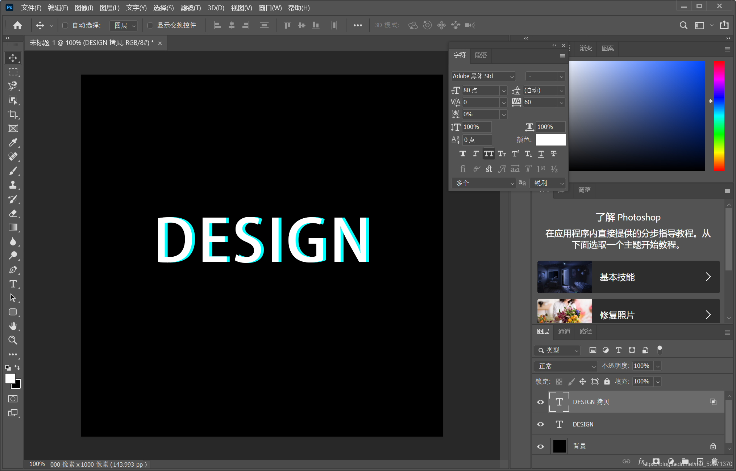Open the 基本技能 tutorial card

click(x=628, y=277)
